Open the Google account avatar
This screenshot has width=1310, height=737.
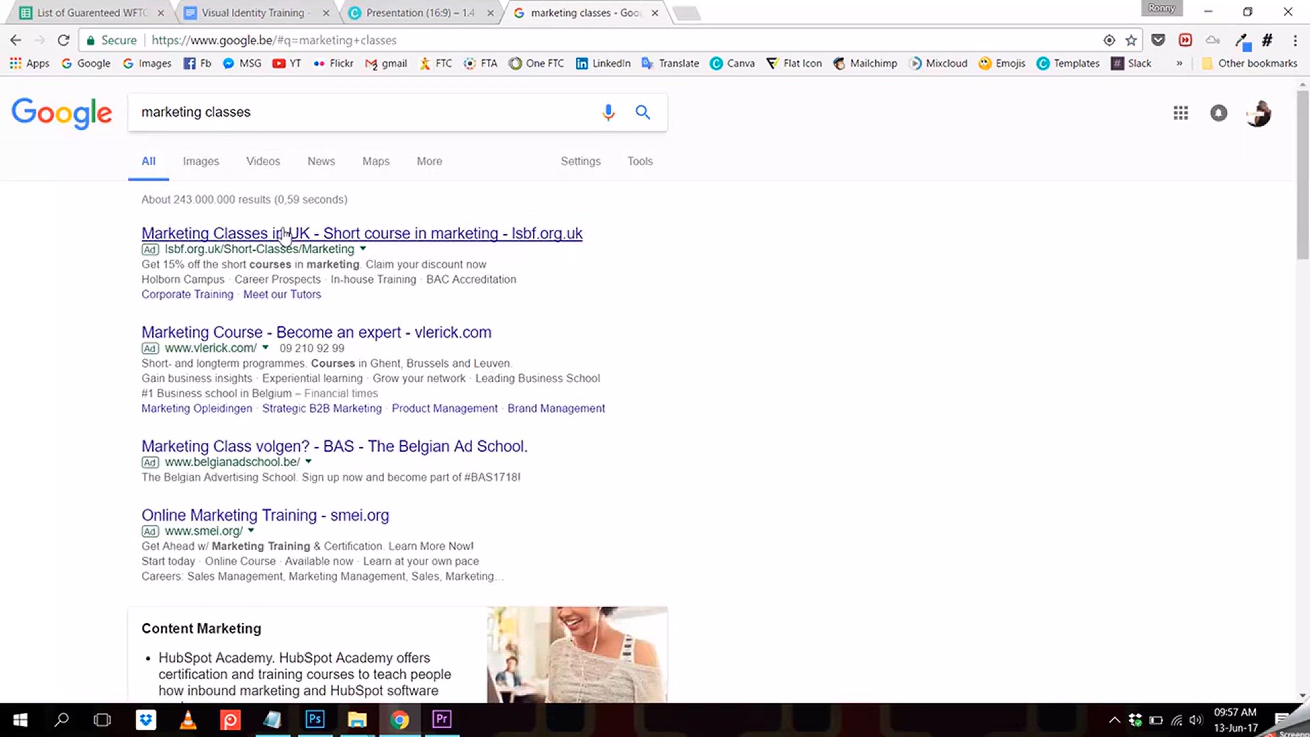[1258, 113]
